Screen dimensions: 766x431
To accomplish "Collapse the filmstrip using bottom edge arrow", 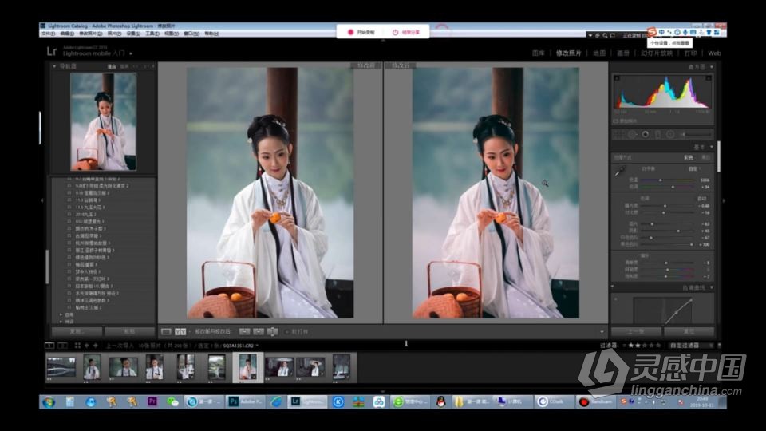I will 382,391.
